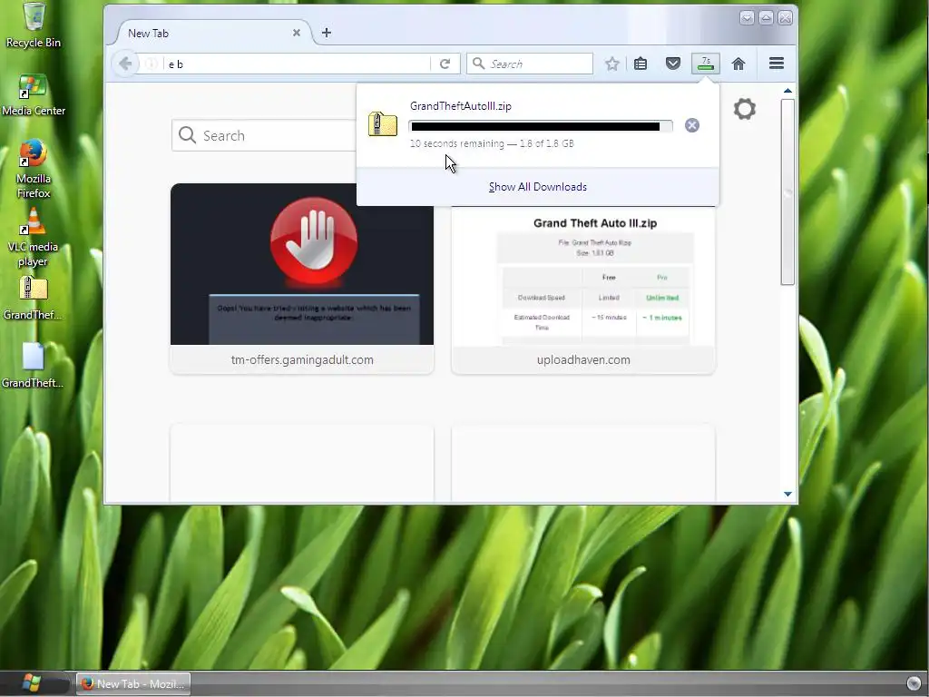Viewport: 929px width, 697px height.
Task: Click the magnifier in the toolbar search box
Action: [479, 64]
